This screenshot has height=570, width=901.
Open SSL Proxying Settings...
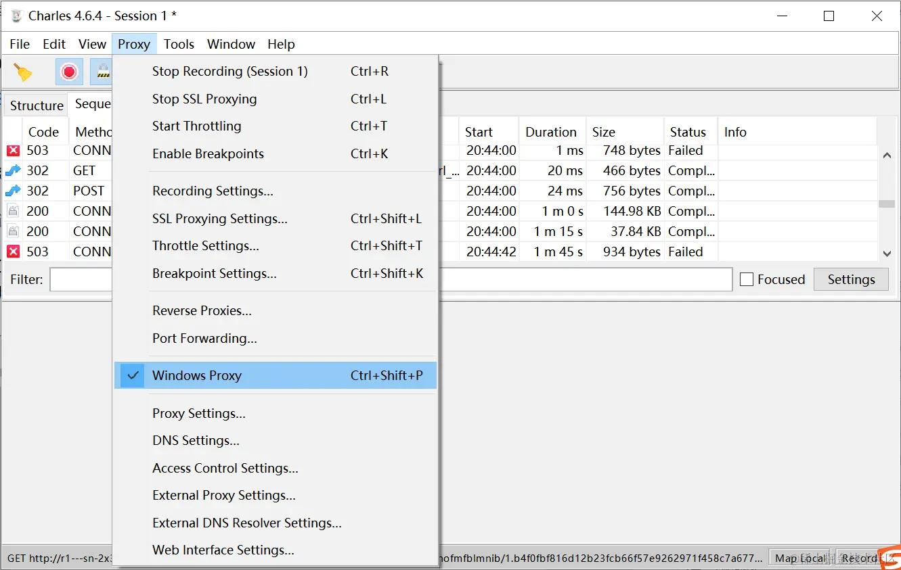click(x=276, y=218)
